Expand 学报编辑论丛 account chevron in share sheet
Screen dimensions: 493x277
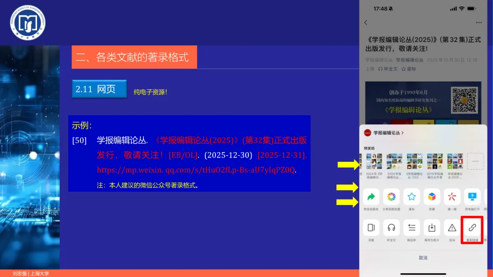[x=403, y=133]
